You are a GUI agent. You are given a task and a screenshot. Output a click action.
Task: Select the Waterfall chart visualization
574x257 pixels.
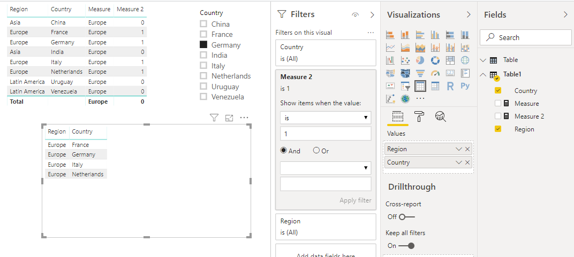pos(390,60)
